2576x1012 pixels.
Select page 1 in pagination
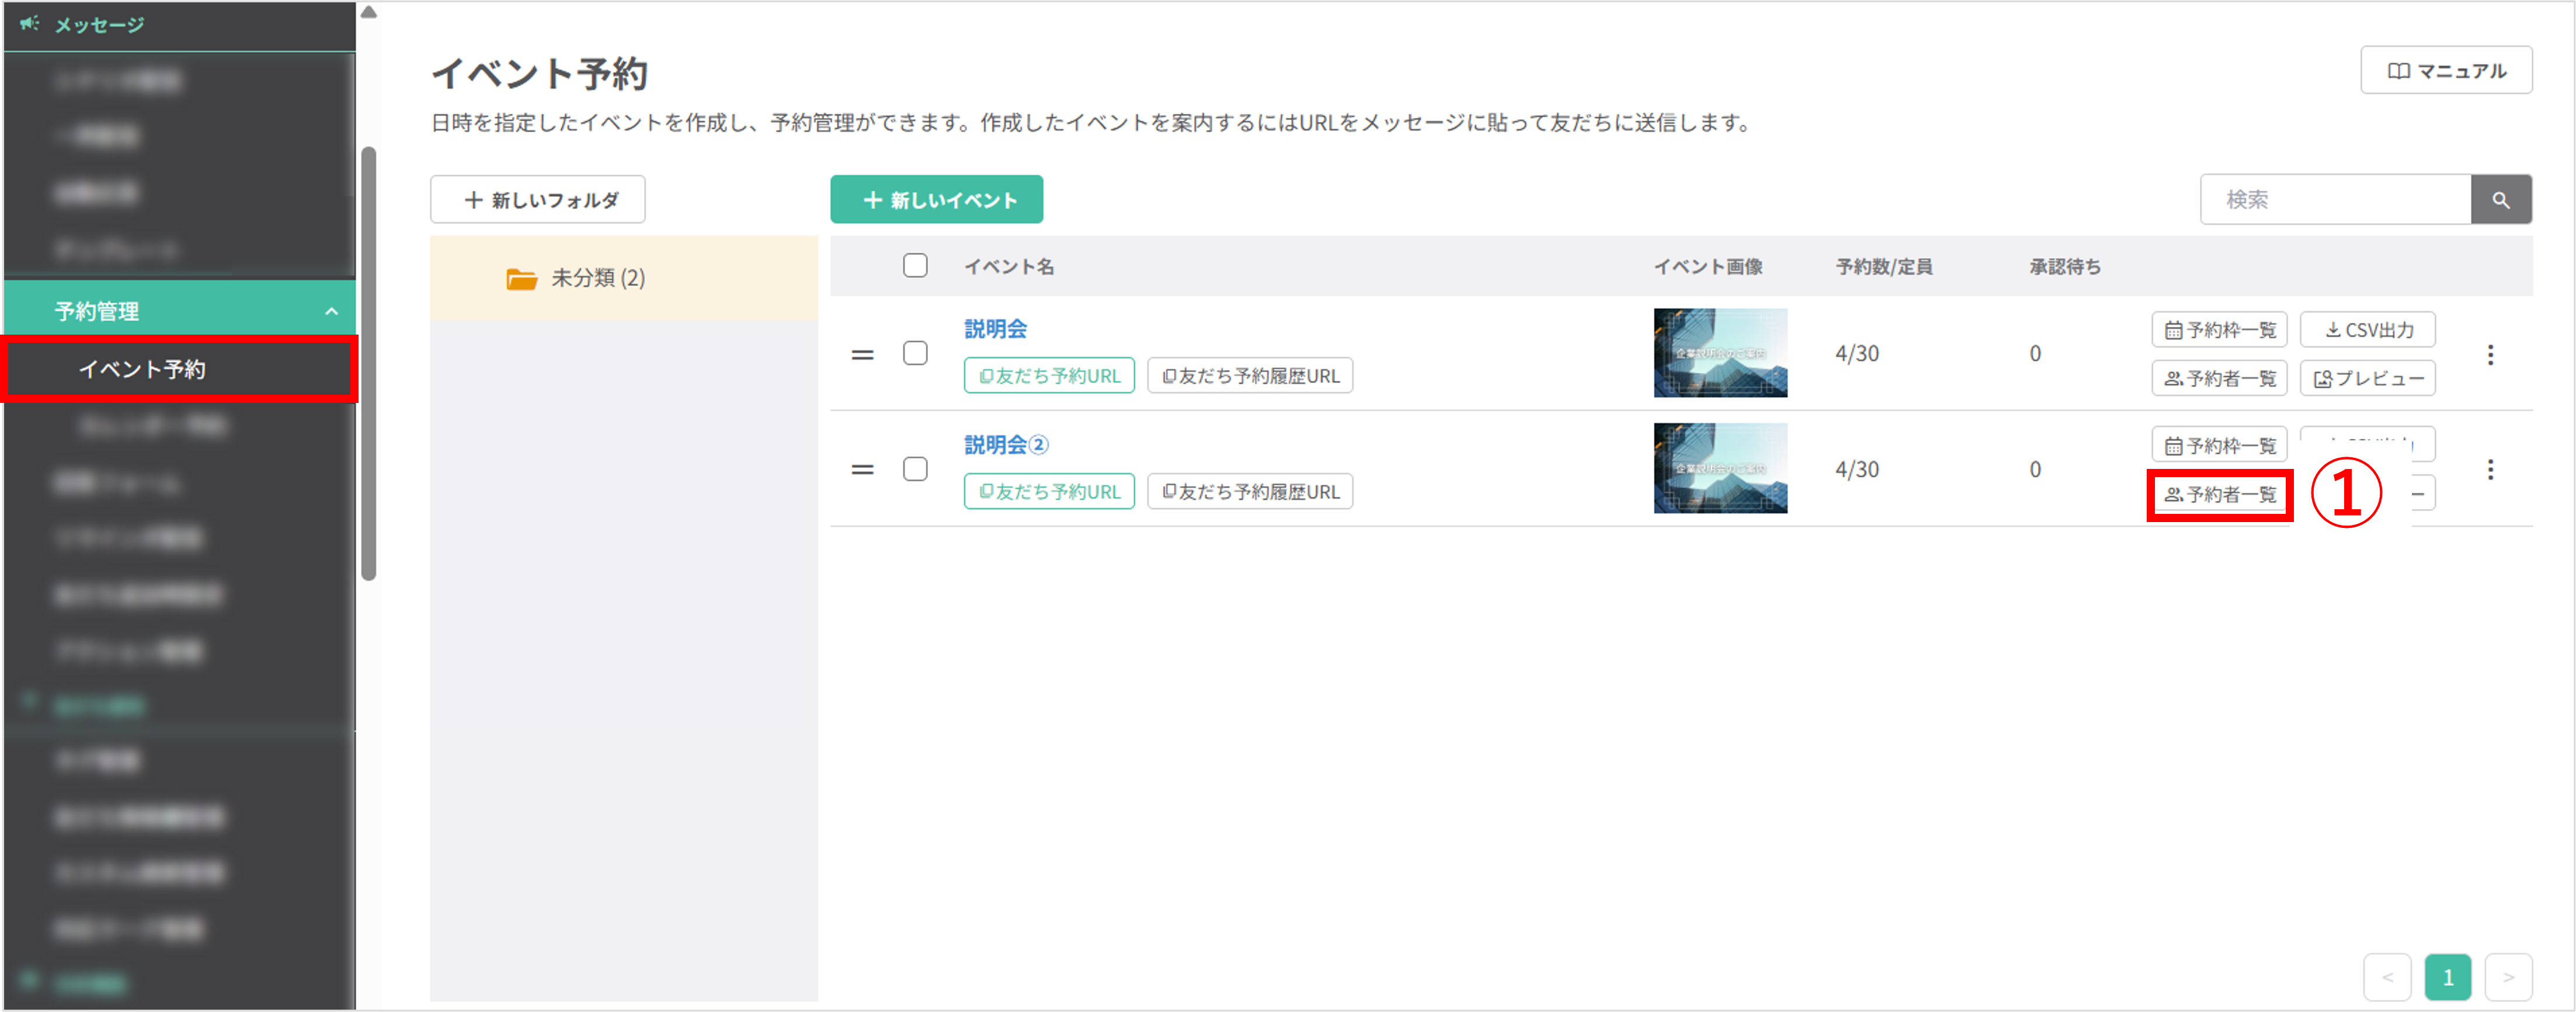click(2447, 977)
